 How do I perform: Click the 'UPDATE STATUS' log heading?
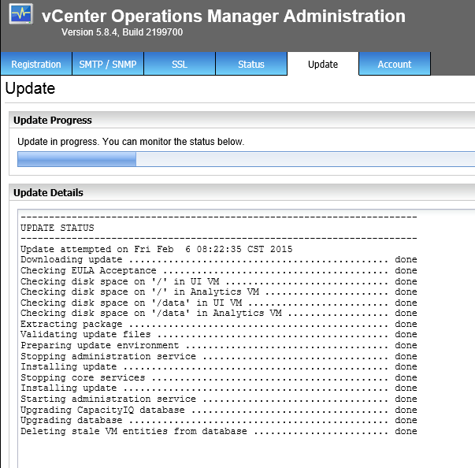coord(58,228)
